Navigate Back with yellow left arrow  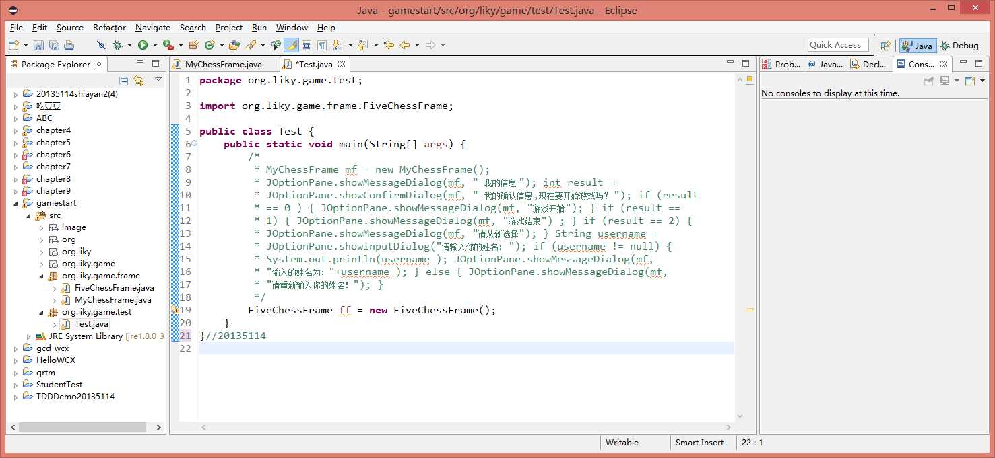(x=404, y=45)
